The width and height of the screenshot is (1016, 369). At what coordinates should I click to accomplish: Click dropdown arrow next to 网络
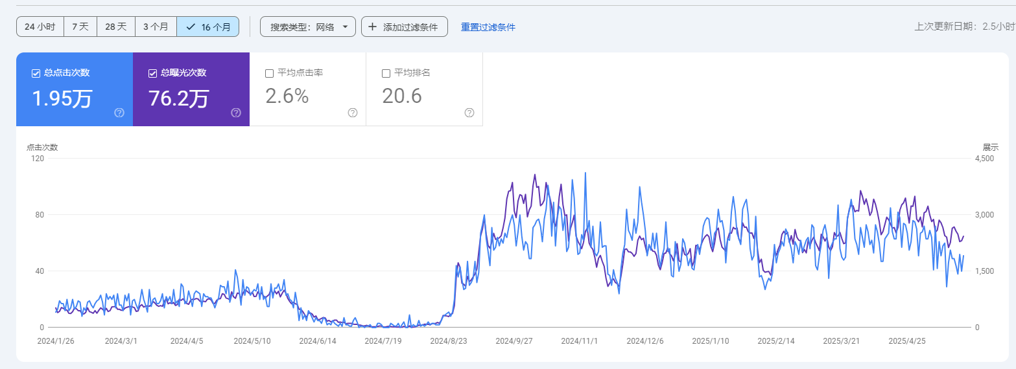(x=345, y=27)
